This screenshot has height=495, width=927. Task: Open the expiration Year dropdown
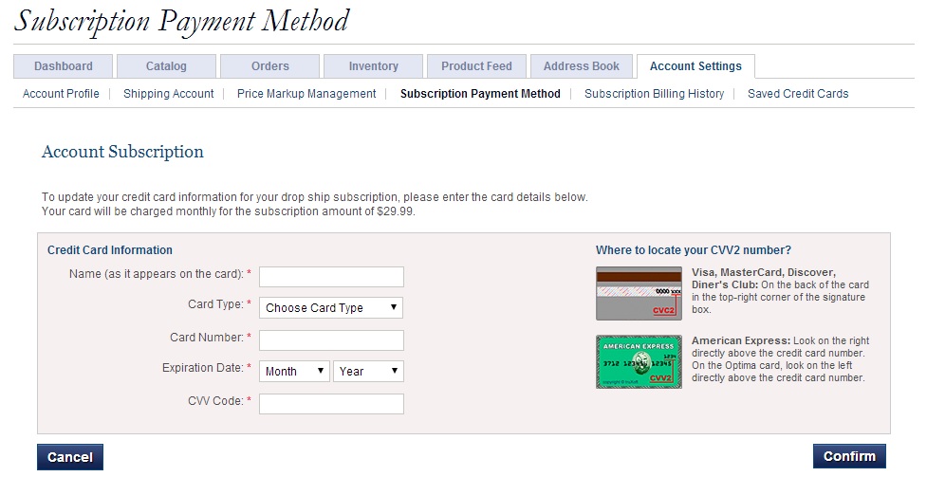(x=368, y=371)
